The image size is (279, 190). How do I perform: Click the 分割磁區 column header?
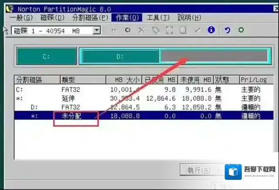click(37, 80)
